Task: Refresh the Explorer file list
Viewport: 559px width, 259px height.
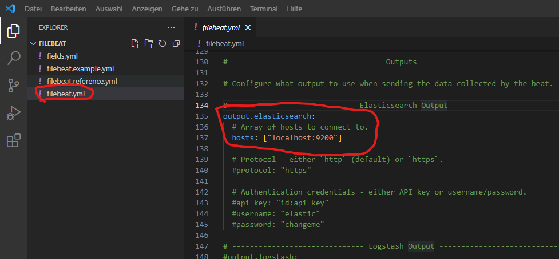Action: 162,43
